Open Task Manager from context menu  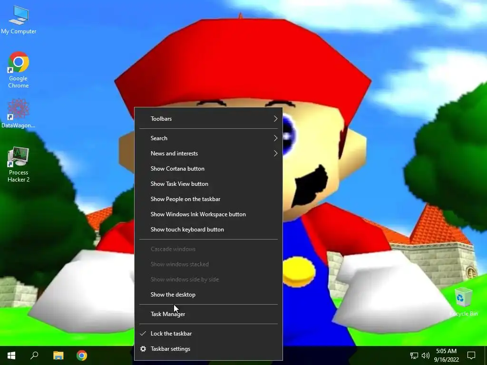tap(208, 314)
